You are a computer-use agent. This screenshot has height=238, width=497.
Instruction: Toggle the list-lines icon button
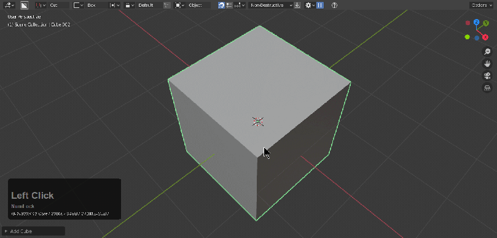click(229, 5)
